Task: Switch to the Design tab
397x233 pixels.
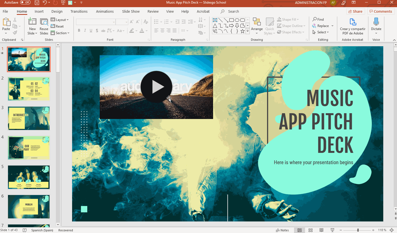Action: [57, 12]
